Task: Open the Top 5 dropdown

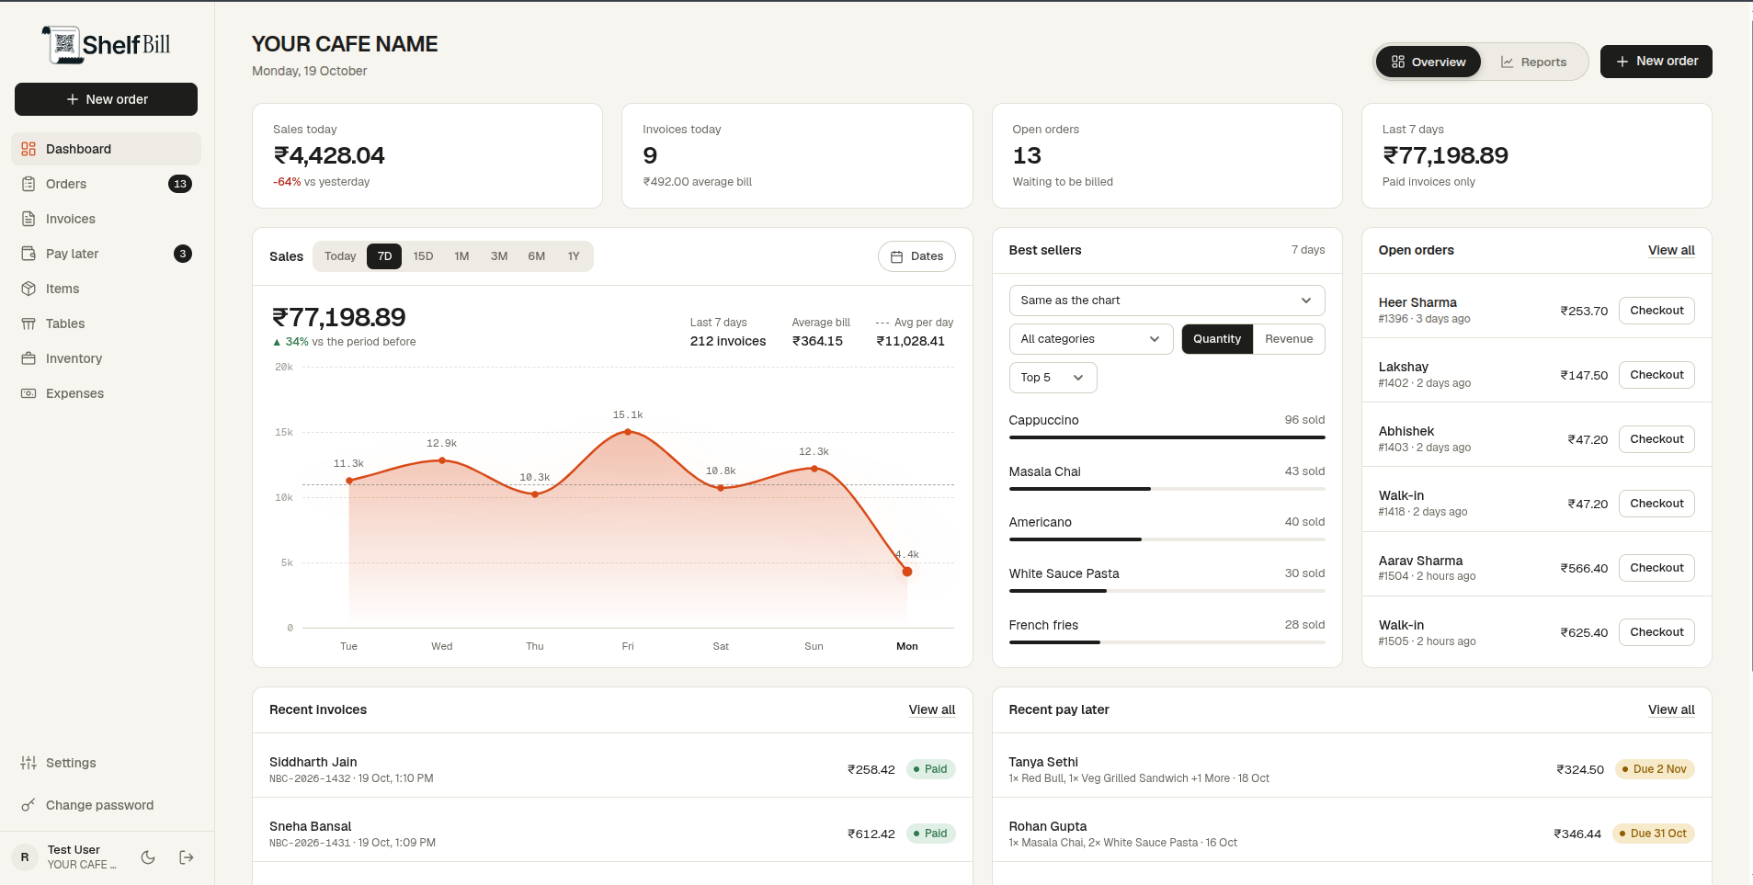Action: (x=1053, y=378)
